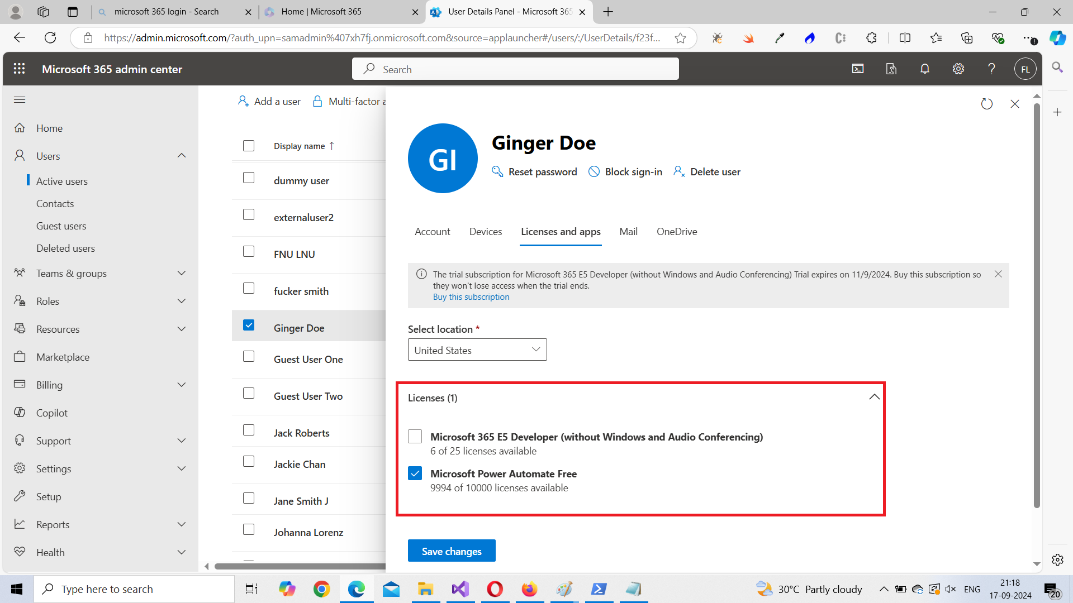The image size is (1073, 603).
Task: Collapse Users navigation group
Action: click(182, 155)
